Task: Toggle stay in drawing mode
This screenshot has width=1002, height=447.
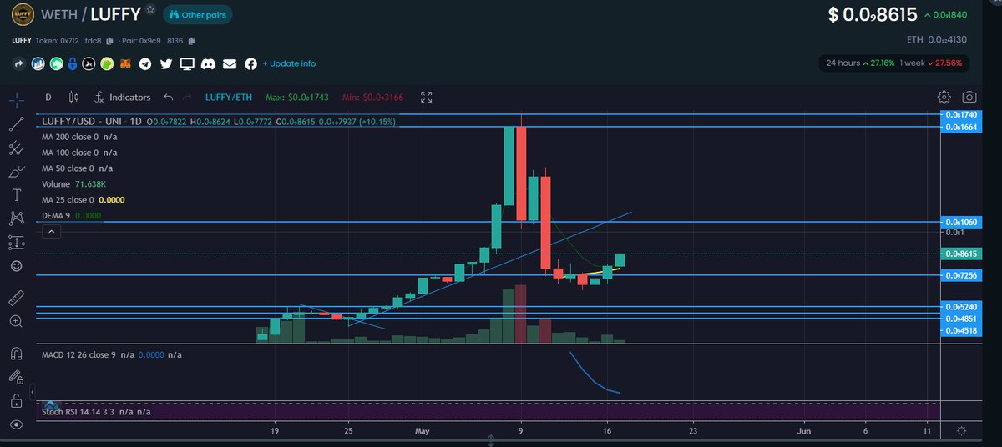Action: (x=17, y=377)
